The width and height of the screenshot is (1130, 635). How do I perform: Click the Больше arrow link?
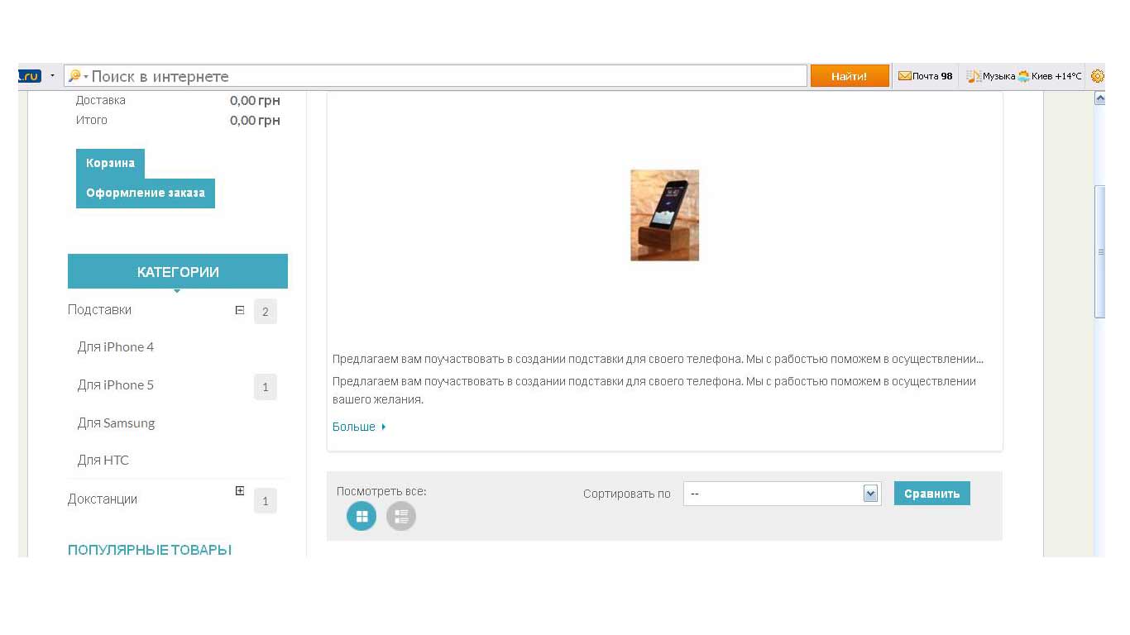(x=359, y=427)
